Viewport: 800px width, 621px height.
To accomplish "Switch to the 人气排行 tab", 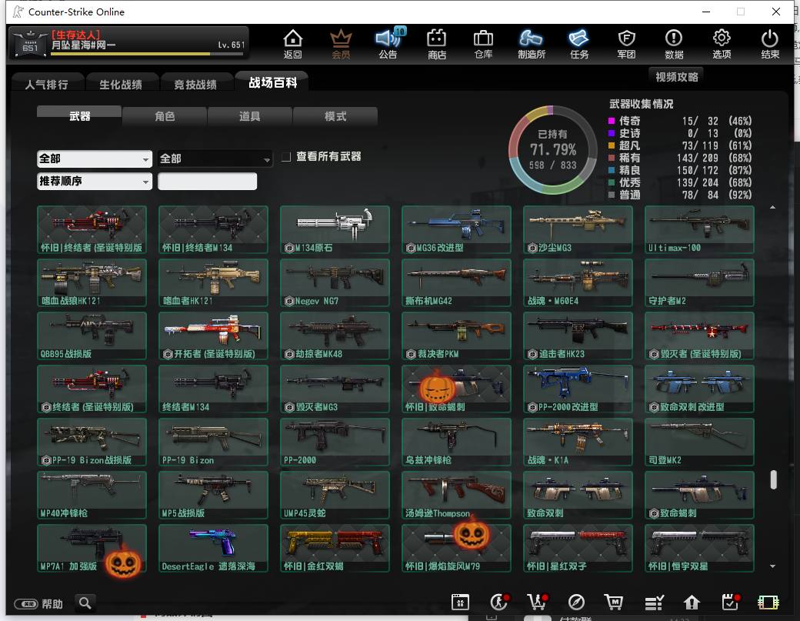I will (47, 84).
